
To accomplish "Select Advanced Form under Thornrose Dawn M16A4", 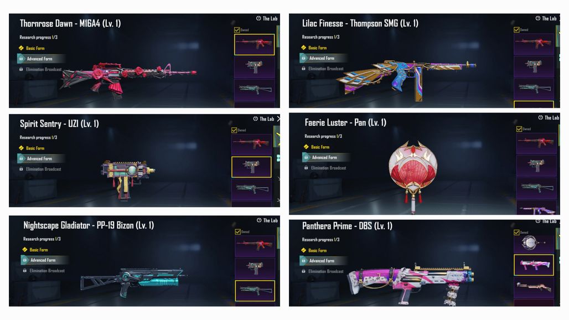I will (x=41, y=59).
